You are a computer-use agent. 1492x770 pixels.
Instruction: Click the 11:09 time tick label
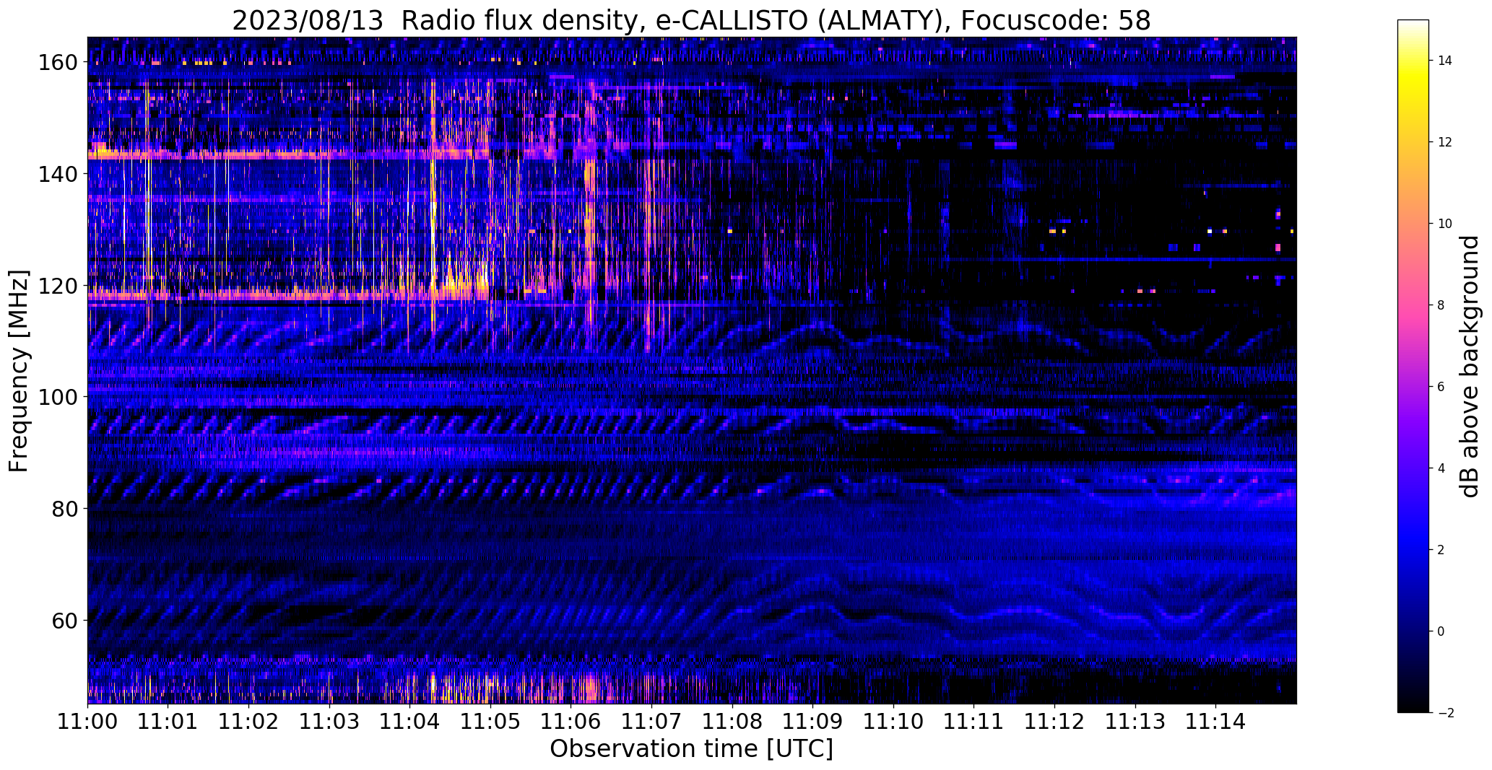pos(812,720)
